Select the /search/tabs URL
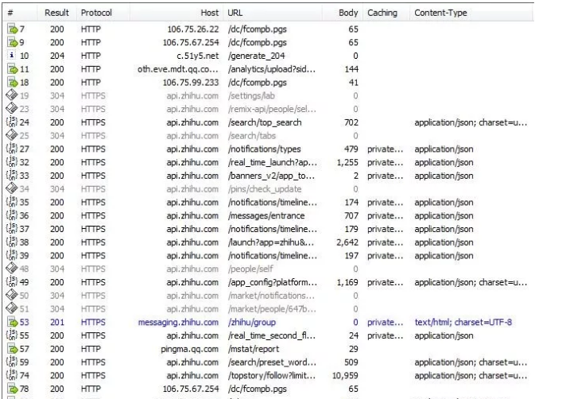 point(251,136)
